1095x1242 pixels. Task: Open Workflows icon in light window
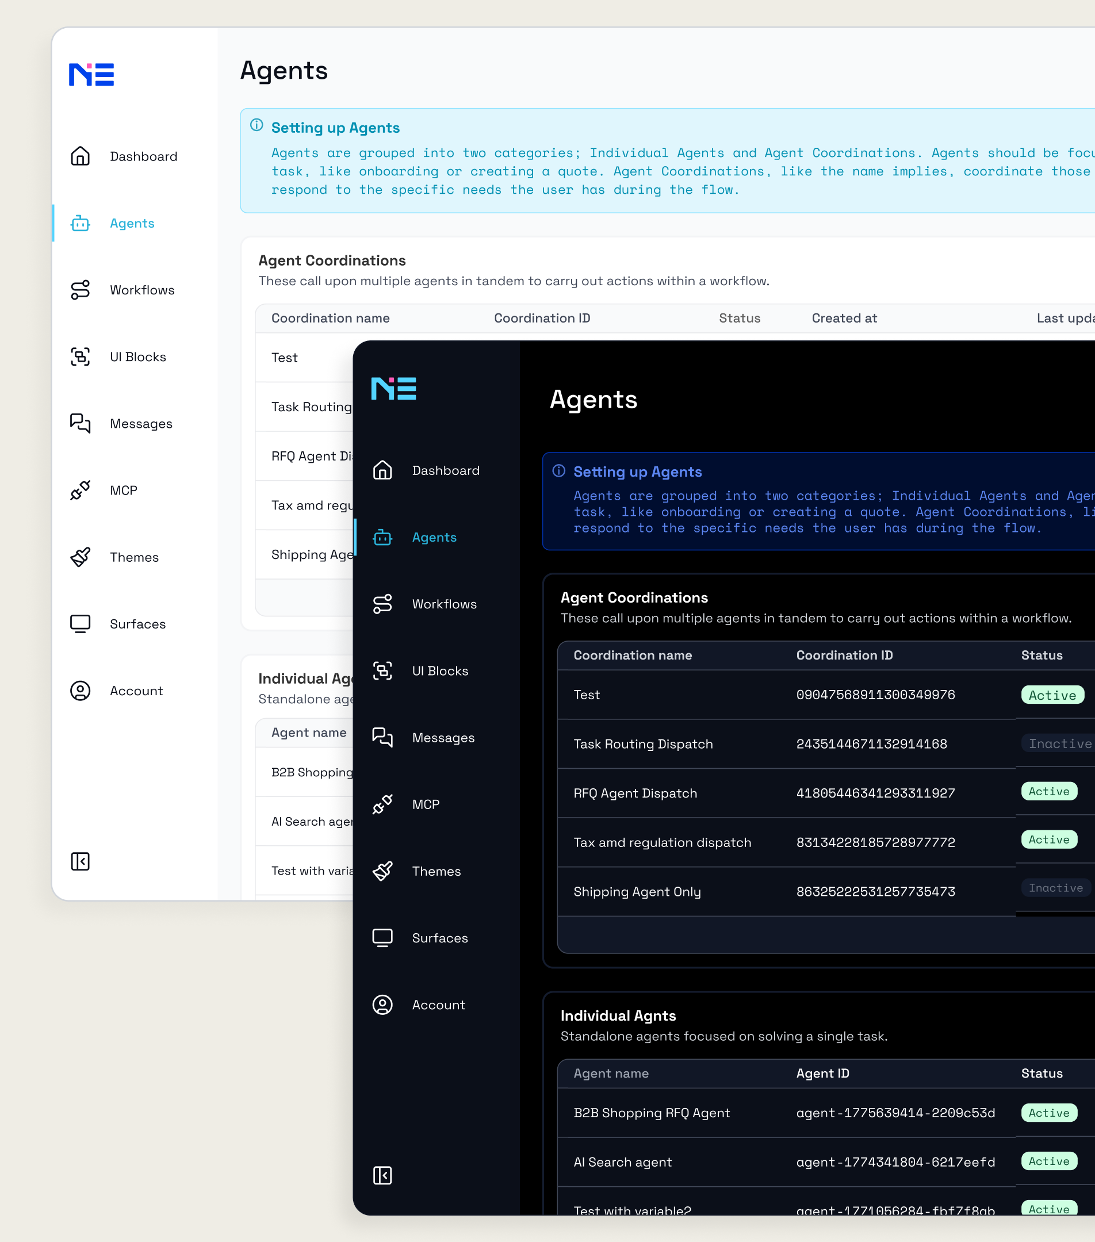pos(80,290)
